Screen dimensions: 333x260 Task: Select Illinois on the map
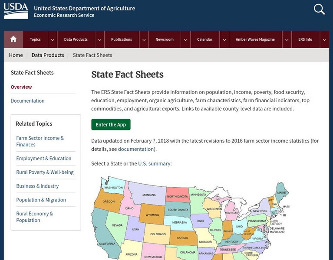click(215, 230)
